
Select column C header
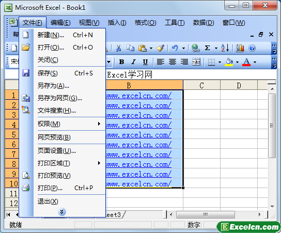tap(202, 85)
